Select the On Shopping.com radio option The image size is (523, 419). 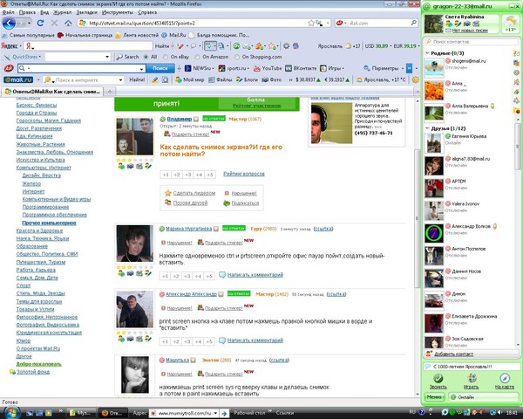click(x=237, y=57)
